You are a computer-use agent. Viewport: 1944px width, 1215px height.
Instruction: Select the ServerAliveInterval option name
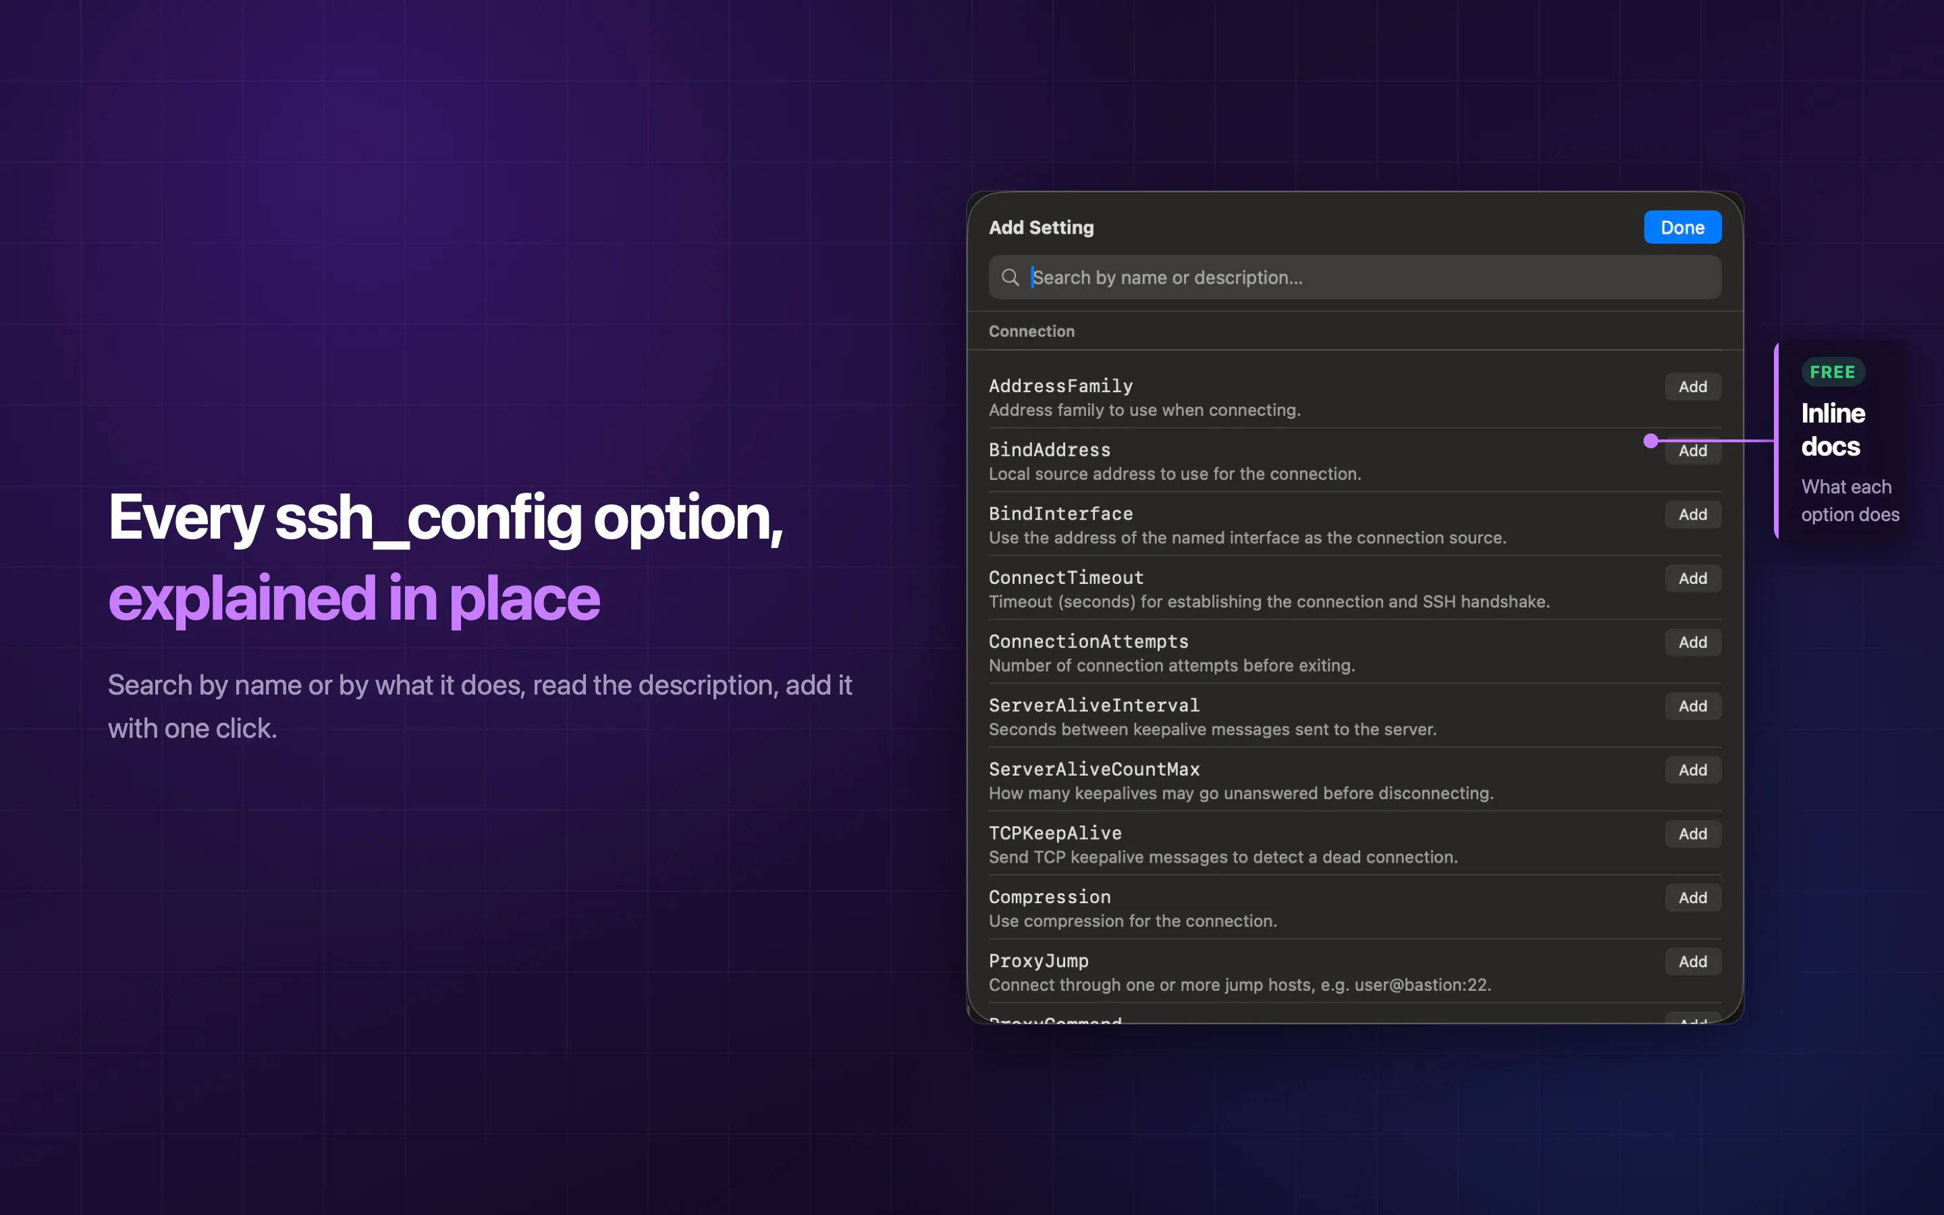pyautogui.click(x=1094, y=705)
